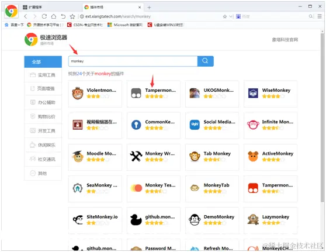Select the 全部 category
The width and height of the screenshot is (326, 252).
pos(43,62)
